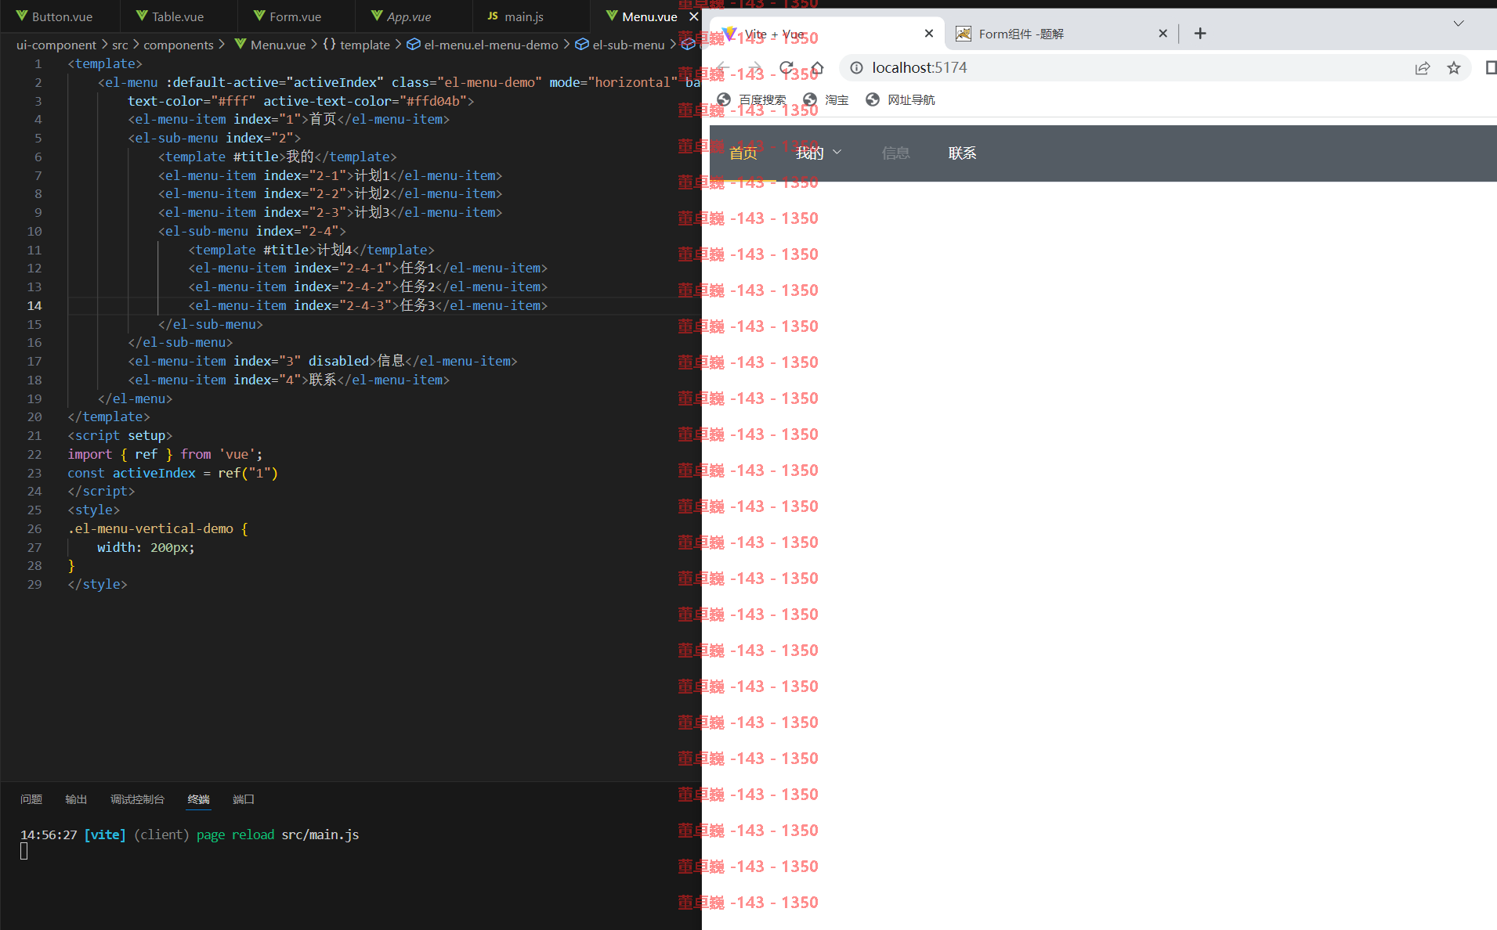This screenshot has height=930, width=1497.
Task: Open the 百度搜索 bookmark
Action: [x=752, y=99]
